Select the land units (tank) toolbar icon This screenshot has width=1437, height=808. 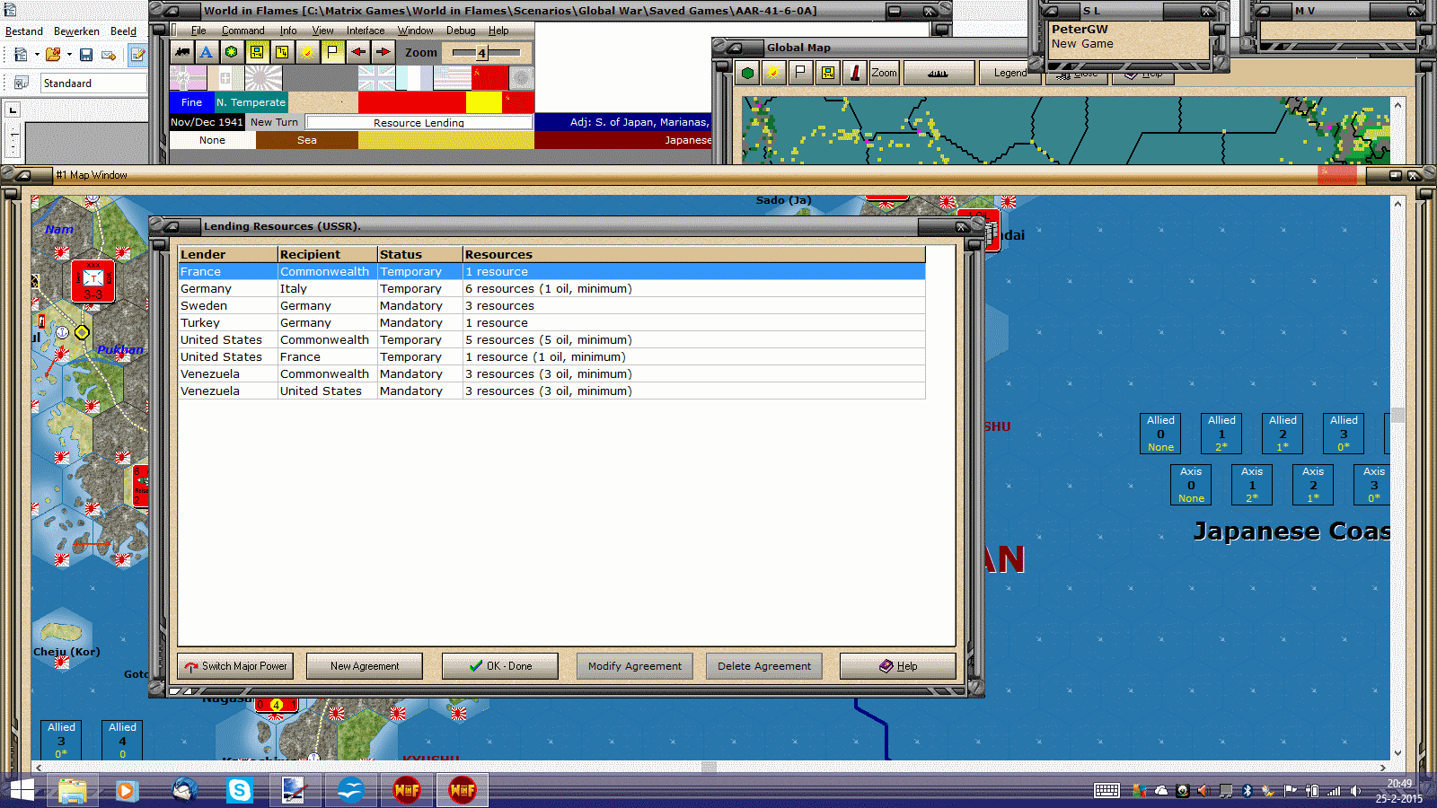pos(182,52)
